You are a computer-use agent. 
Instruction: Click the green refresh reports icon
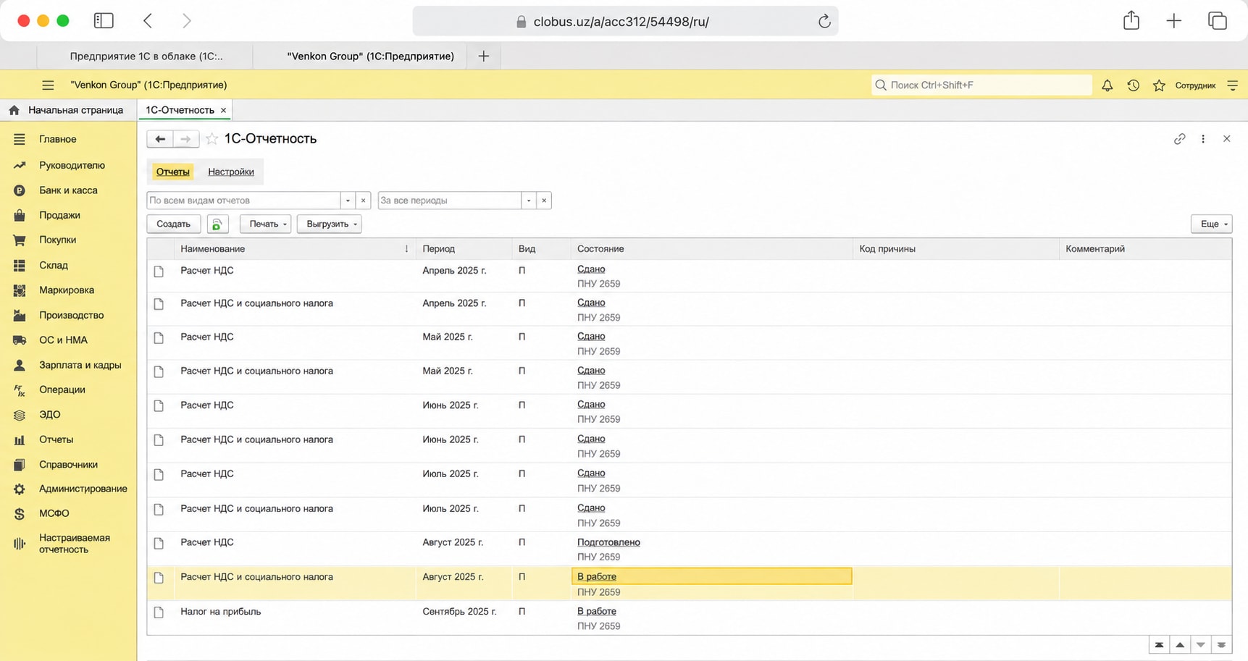pos(217,224)
